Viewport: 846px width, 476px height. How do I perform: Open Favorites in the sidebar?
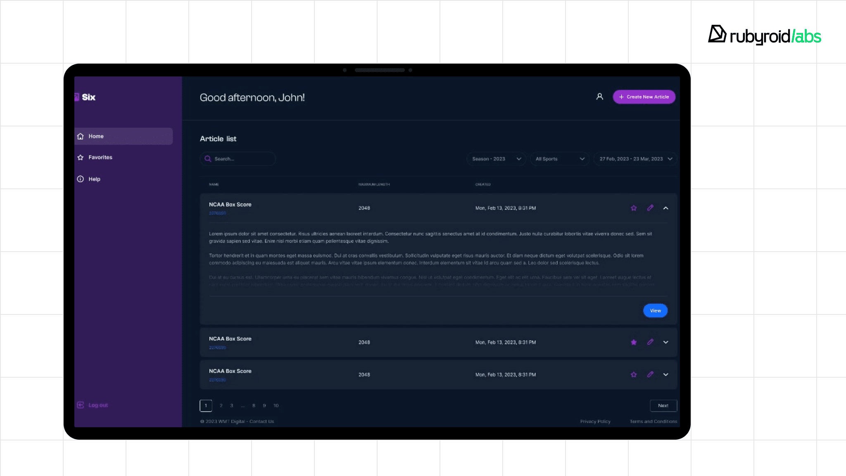pyautogui.click(x=100, y=157)
